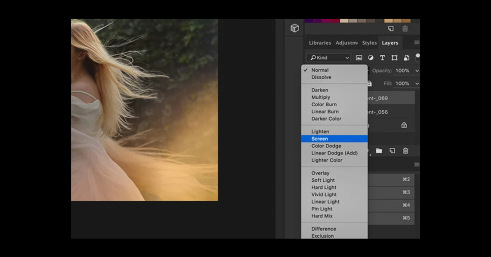Click the new group folder icon
The height and width of the screenshot is (257, 491).
point(379,151)
